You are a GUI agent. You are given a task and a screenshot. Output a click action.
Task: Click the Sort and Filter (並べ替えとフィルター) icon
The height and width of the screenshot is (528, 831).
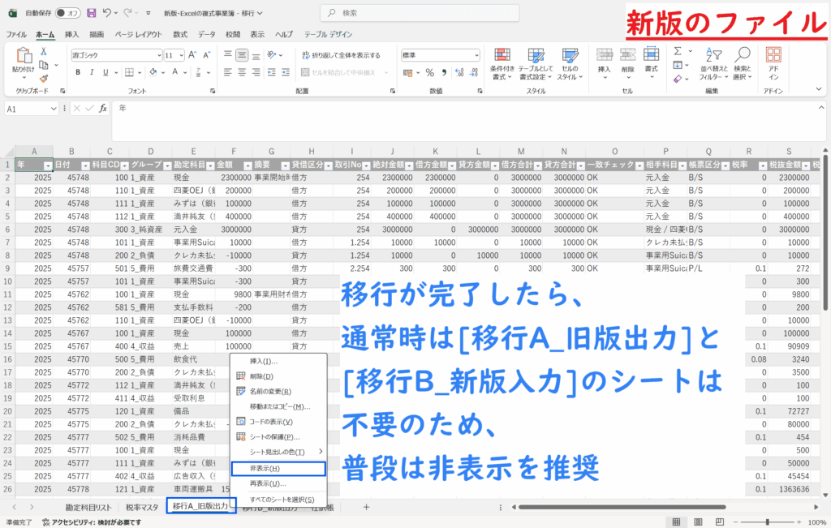pyautogui.click(x=713, y=62)
